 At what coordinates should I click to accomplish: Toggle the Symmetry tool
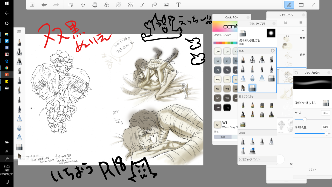tap(130, 5)
